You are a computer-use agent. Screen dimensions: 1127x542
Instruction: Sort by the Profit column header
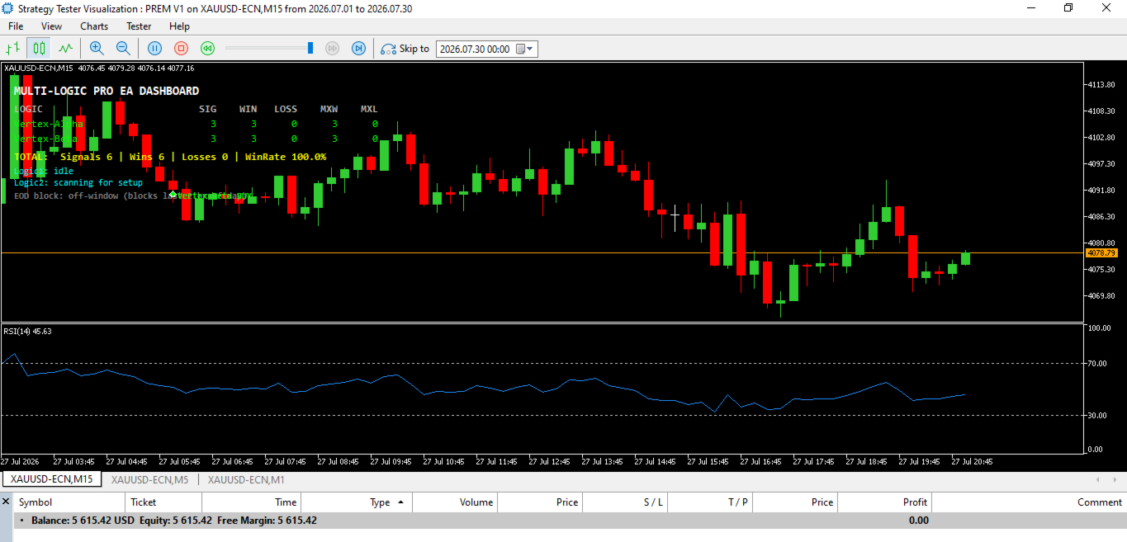(884, 502)
